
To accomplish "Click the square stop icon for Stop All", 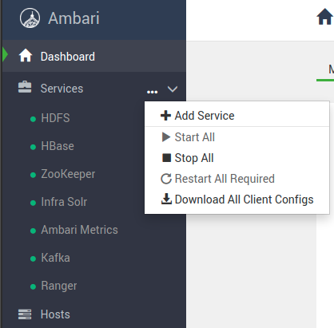I will (x=166, y=158).
